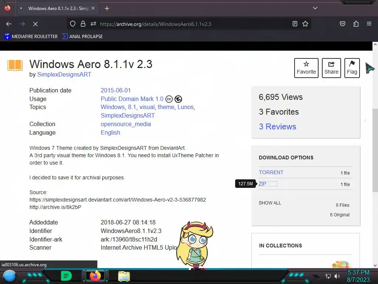
Task: Toggle reader view icon
Action: 295,24
